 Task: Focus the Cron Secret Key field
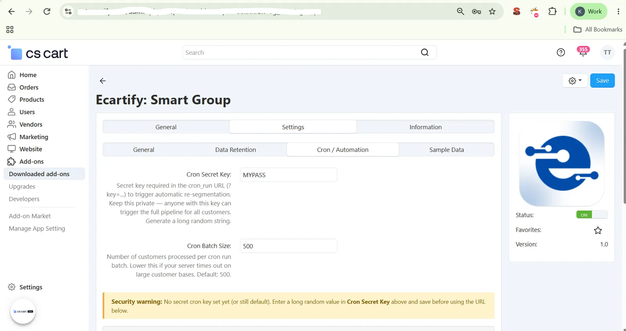click(x=288, y=175)
